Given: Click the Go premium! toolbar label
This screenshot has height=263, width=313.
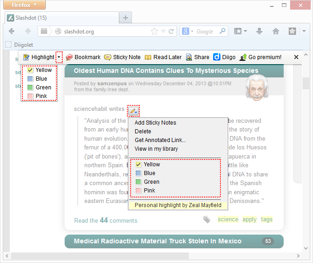Looking at the screenshot, I should pyautogui.click(x=265, y=57).
